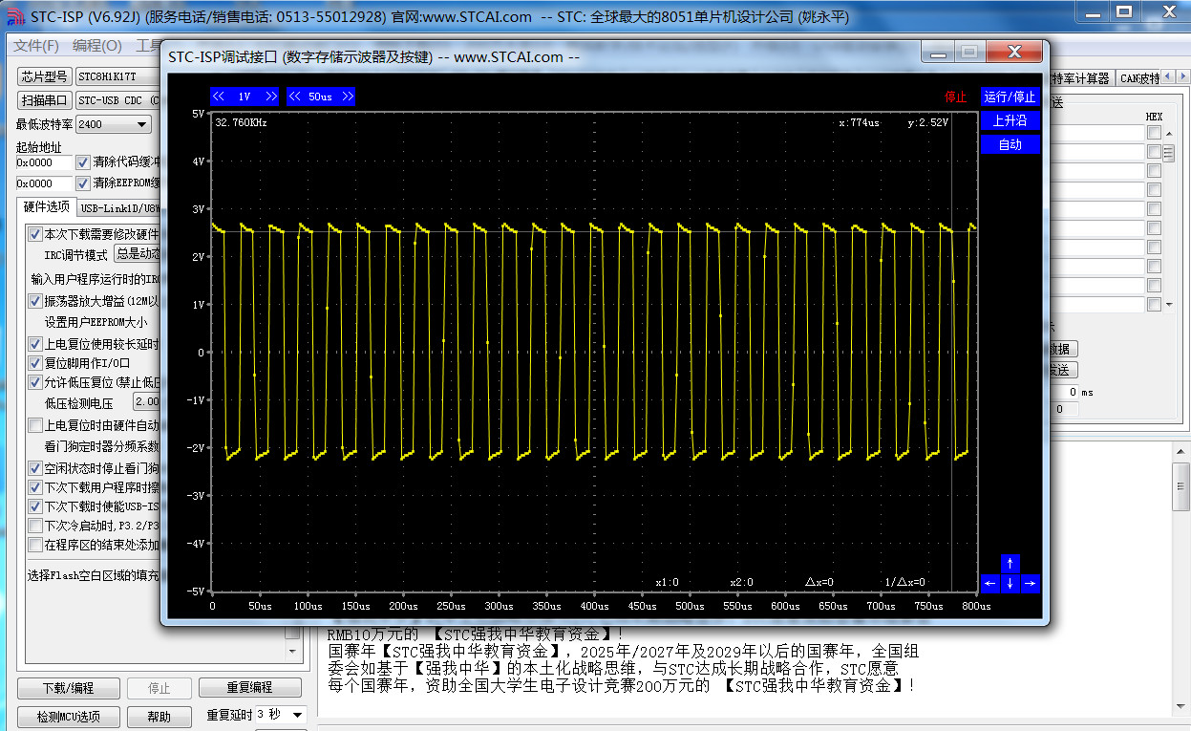Click the x1:0 cursor readout

pos(667,582)
